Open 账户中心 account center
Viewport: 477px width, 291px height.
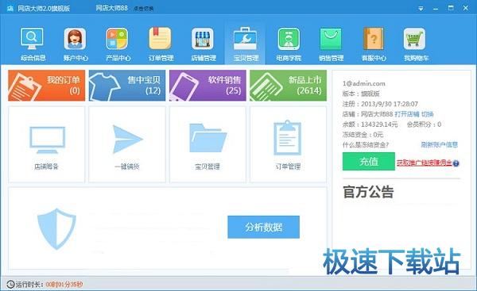click(76, 44)
